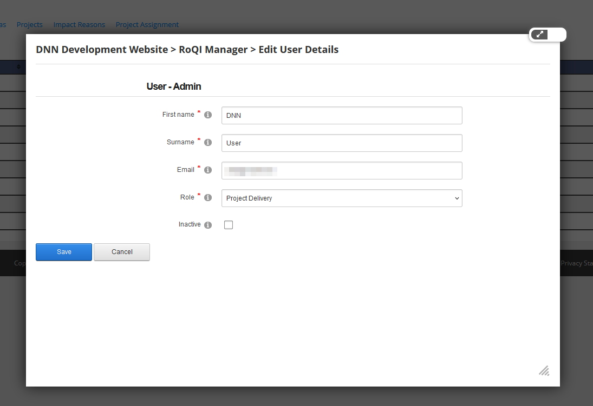This screenshot has height=406, width=593.
Task: Click inside the First name field
Action: (x=341, y=115)
